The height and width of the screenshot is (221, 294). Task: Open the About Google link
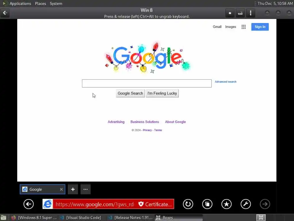175,122
